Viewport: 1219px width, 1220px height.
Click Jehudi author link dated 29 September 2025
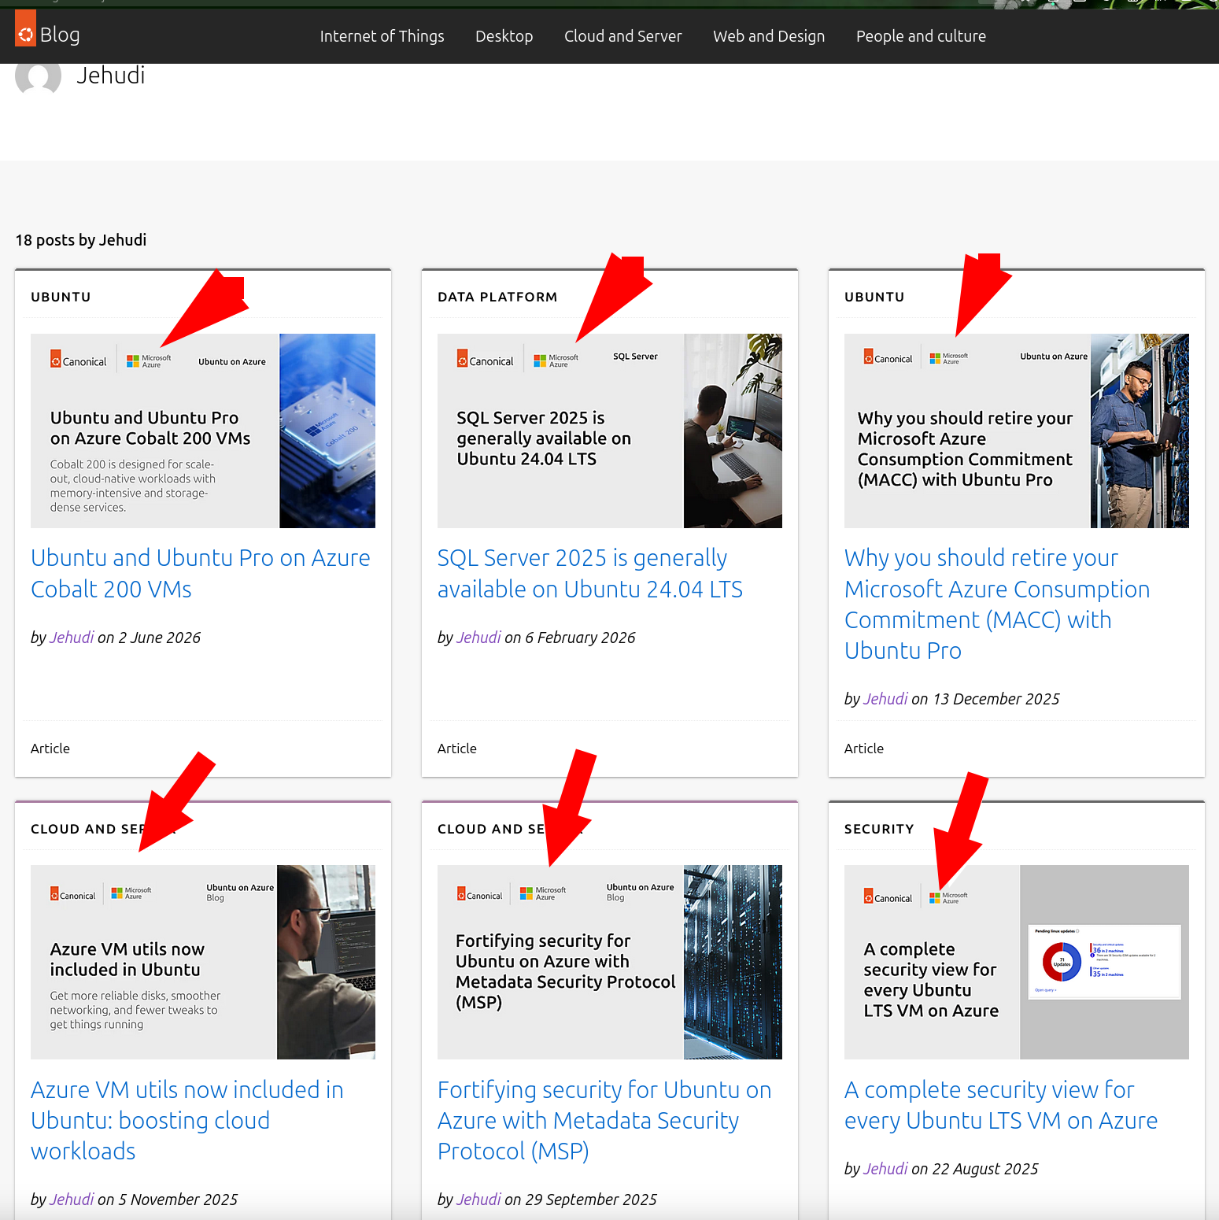(478, 1200)
